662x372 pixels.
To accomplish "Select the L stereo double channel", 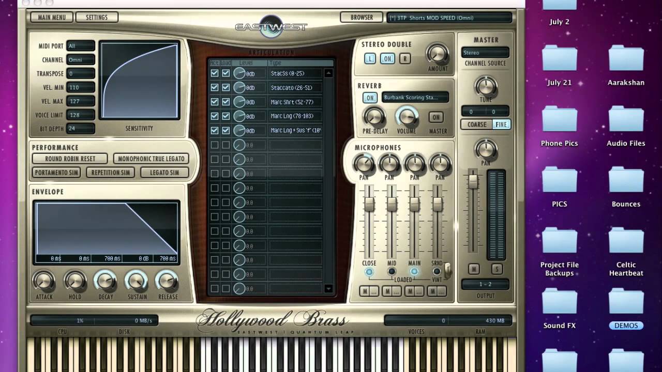I will [x=370, y=59].
